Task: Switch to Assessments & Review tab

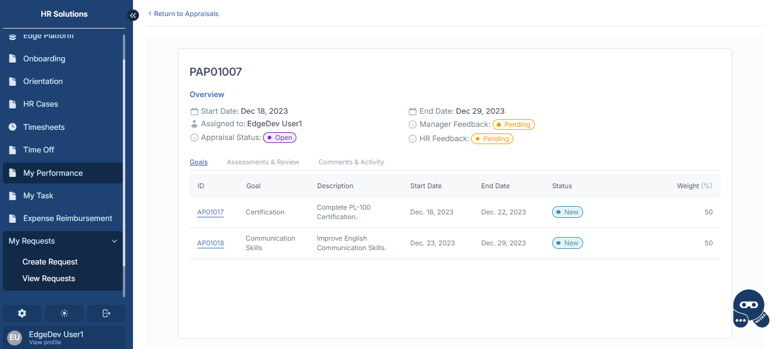Action: click(x=263, y=162)
